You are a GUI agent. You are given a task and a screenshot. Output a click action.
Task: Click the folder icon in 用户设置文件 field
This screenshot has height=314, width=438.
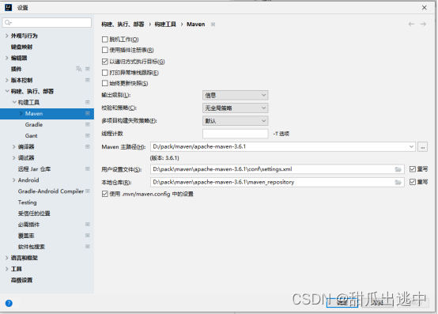(x=398, y=169)
